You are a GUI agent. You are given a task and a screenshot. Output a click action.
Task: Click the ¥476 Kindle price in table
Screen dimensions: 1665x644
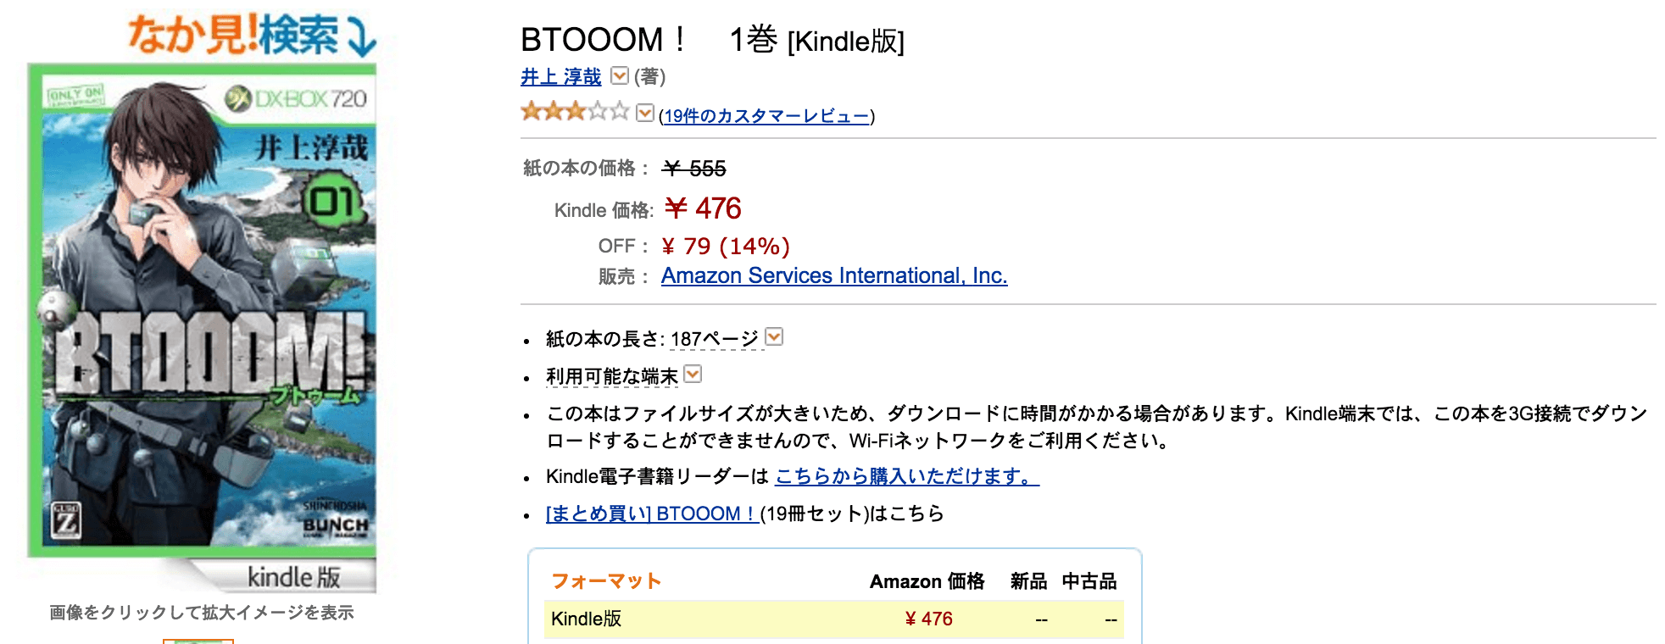click(x=929, y=619)
